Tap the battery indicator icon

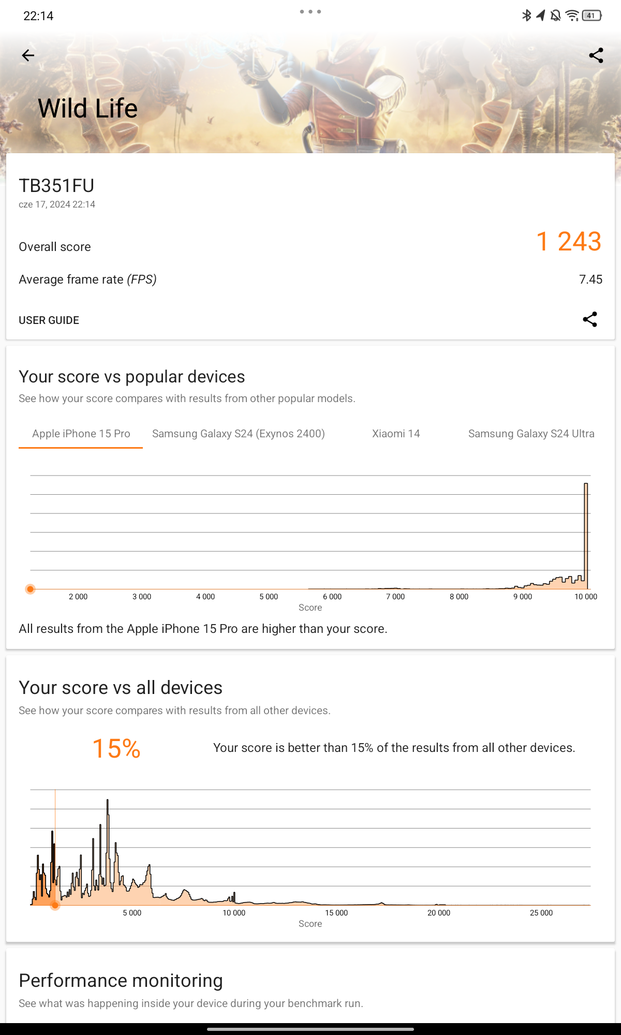point(592,16)
